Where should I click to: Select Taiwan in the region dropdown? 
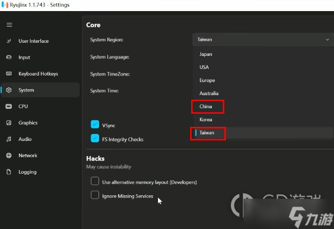[x=263, y=133]
